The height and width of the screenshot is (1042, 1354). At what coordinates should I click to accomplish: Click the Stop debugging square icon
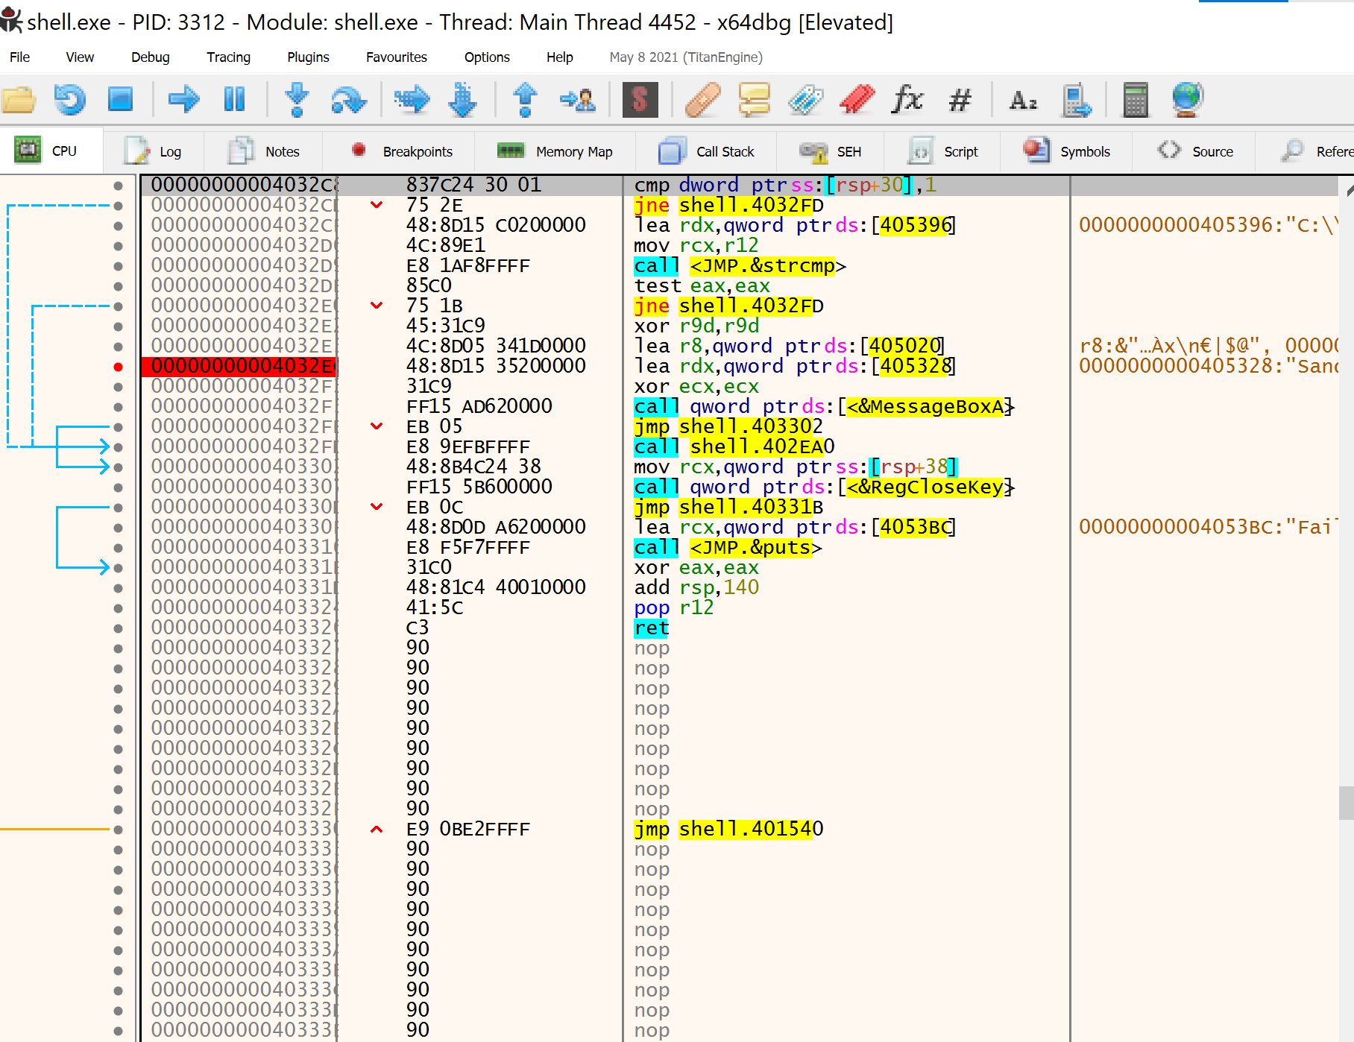[120, 99]
